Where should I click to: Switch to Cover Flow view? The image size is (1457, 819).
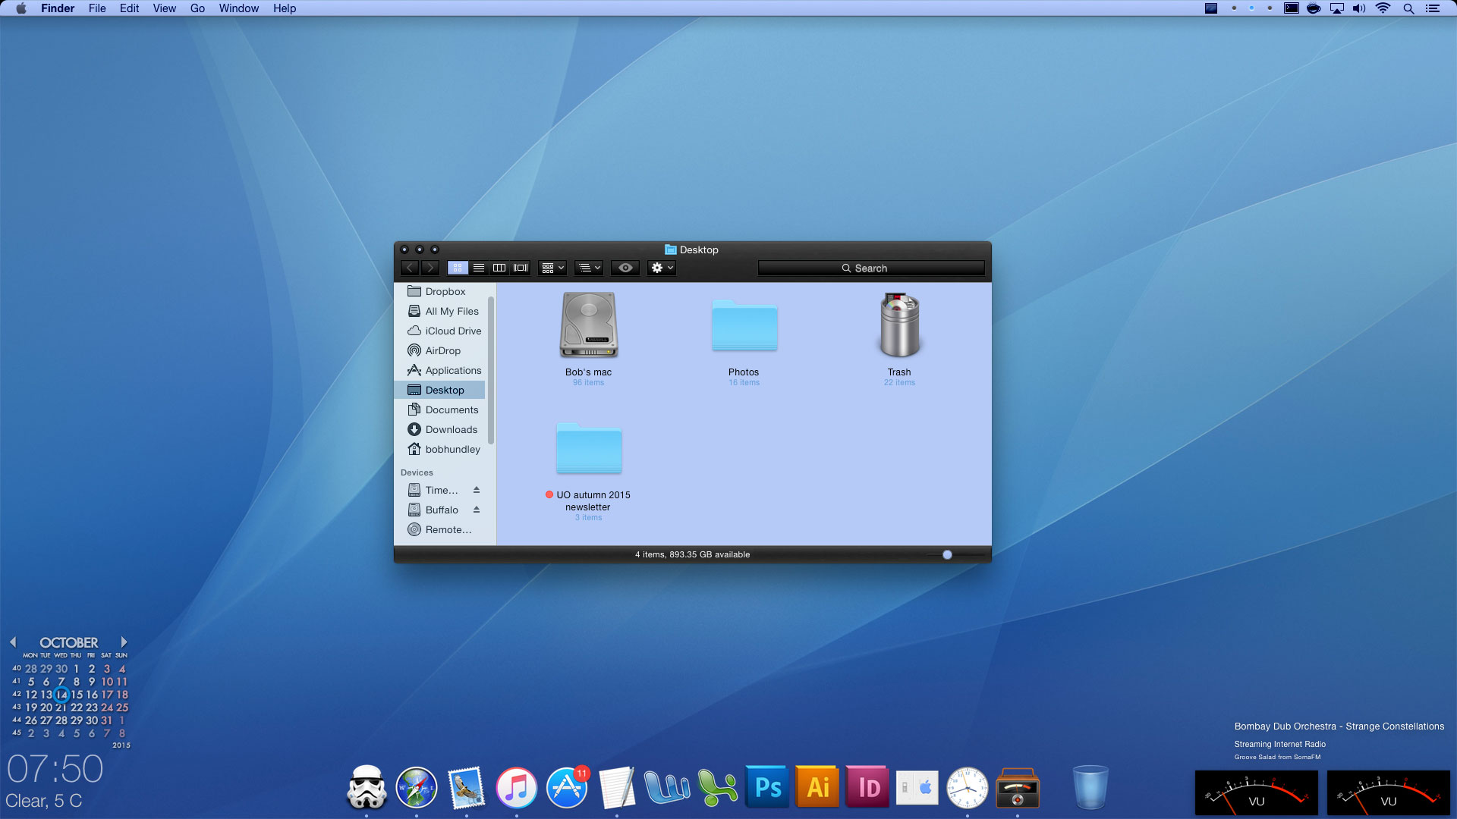[x=521, y=268]
